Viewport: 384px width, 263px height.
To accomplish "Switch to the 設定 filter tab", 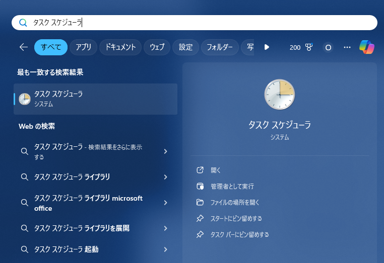I will pos(185,47).
